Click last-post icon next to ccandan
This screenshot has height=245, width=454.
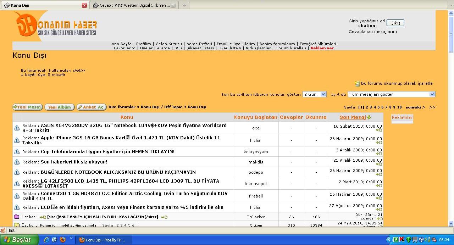pyautogui.click(x=379, y=219)
